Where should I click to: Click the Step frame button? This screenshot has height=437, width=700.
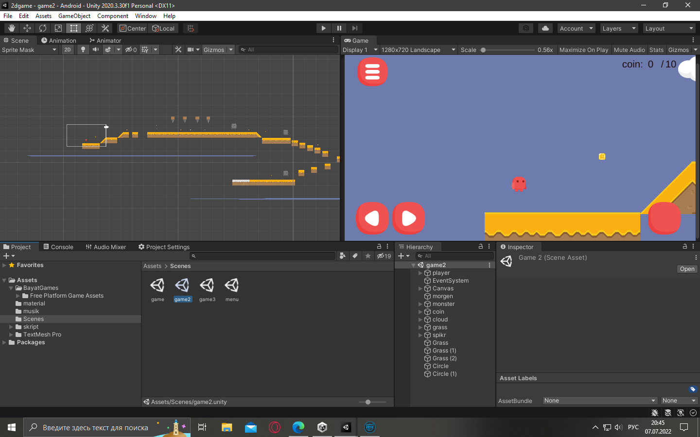(355, 28)
